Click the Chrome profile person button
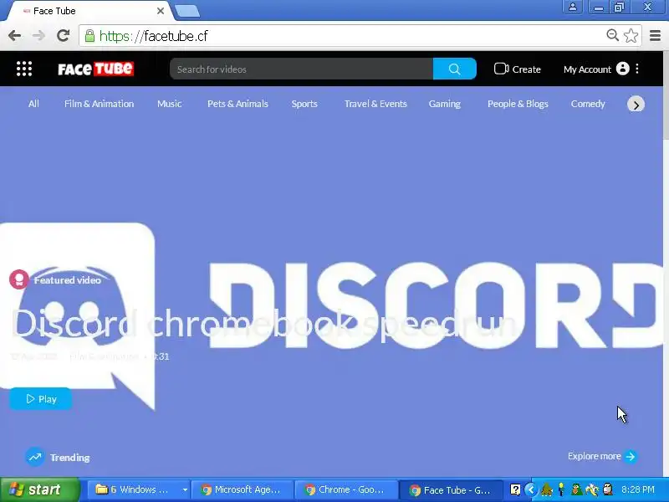The image size is (669, 502). click(573, 7)
